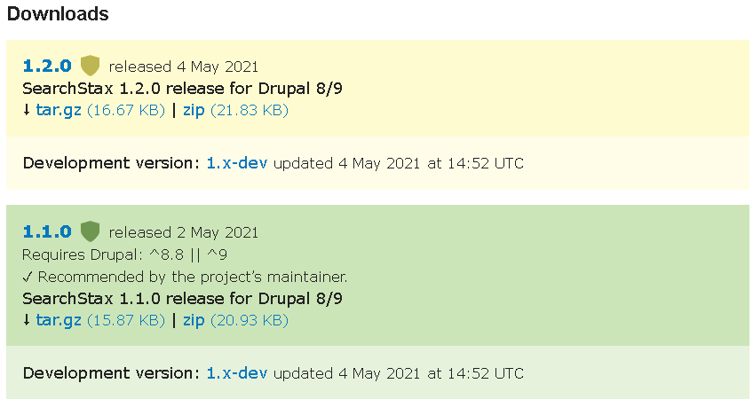Open the 1.2.0 release link
This screenshot has height=399, width=753.
tap(47, 66)
